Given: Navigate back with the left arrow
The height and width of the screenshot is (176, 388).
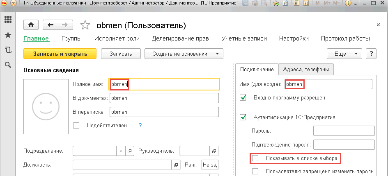Looking at the screenshot, I should [51, 25].
